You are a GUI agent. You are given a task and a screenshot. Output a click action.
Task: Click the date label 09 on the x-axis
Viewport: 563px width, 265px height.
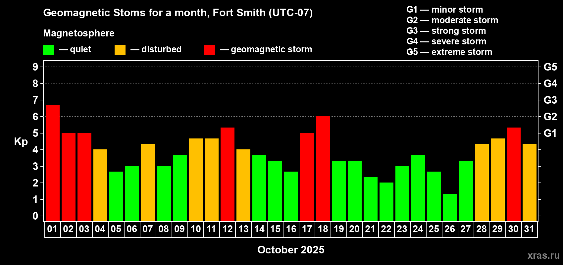[179, 229]
